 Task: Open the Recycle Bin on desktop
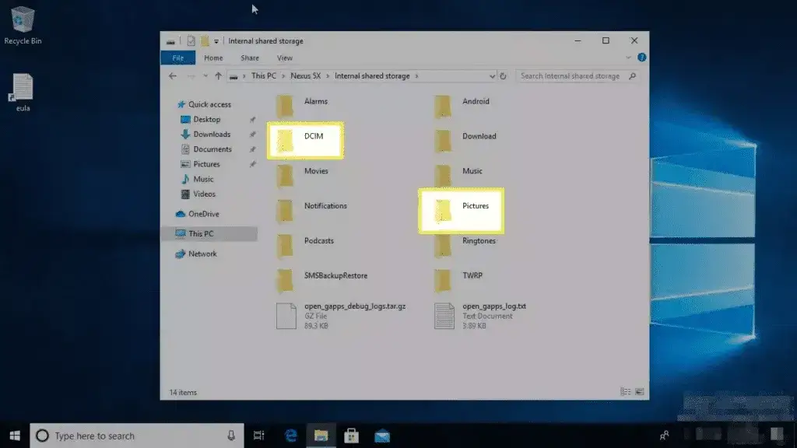click(x=23, y=25)
